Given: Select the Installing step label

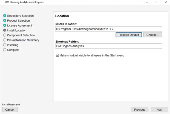Looking at the screenshot, I should (x=13, y=45).
